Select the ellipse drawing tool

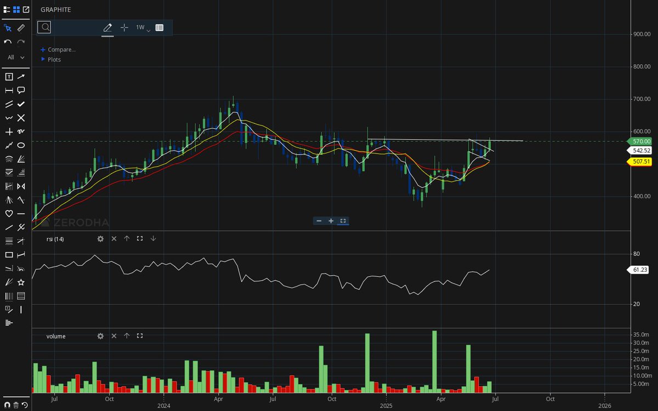(x=21, y=145)
